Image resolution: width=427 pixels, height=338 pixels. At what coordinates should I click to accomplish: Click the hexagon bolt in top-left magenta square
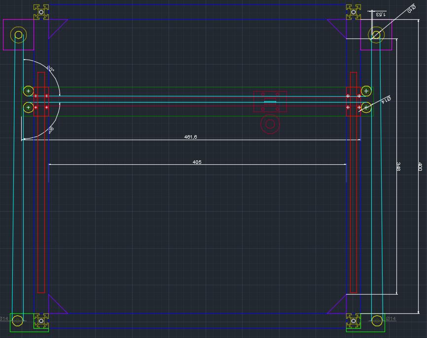click(x=18, y=35)
